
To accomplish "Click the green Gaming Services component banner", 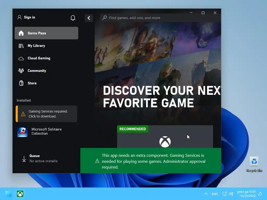I will tap(151, 160).
